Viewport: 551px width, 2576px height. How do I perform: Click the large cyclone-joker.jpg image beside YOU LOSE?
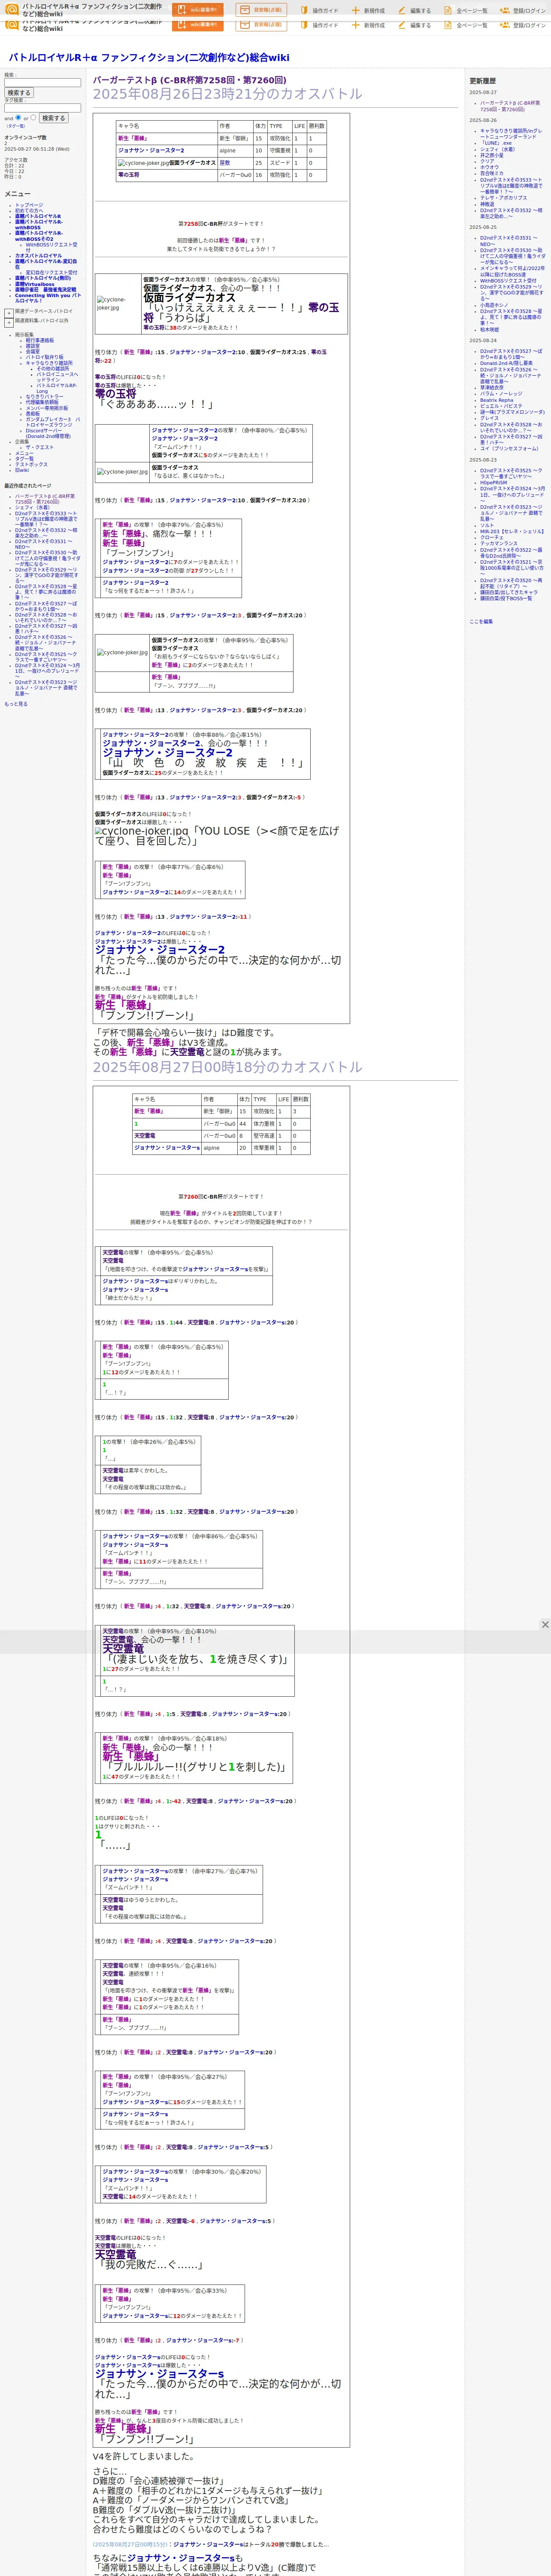tap(141, 831)
